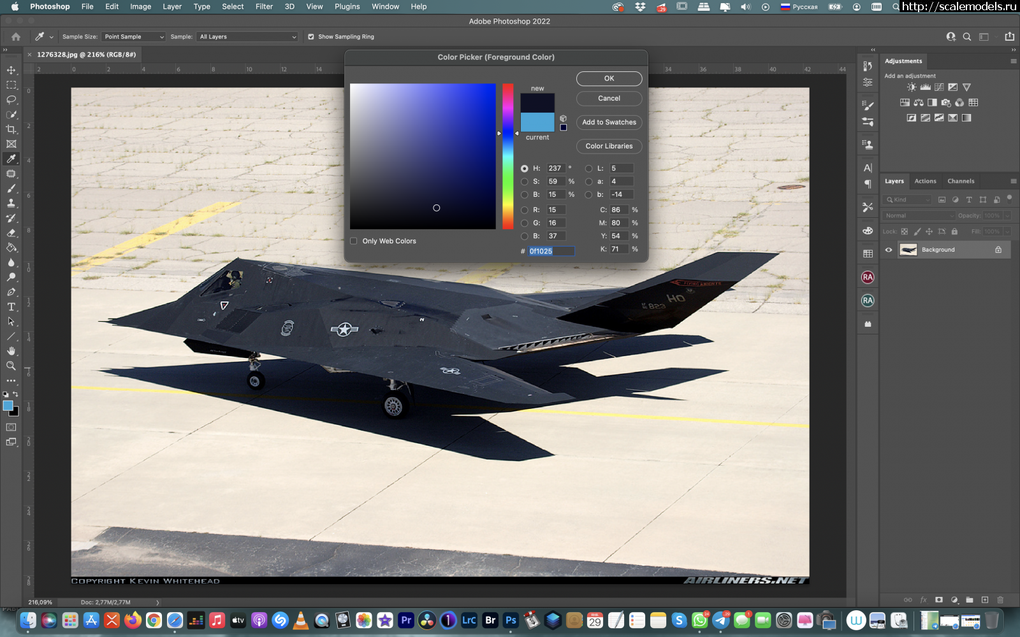This screenshot has width=1020, height=637.
Task: Add a Levels adjustment
Action: (926, 87)
